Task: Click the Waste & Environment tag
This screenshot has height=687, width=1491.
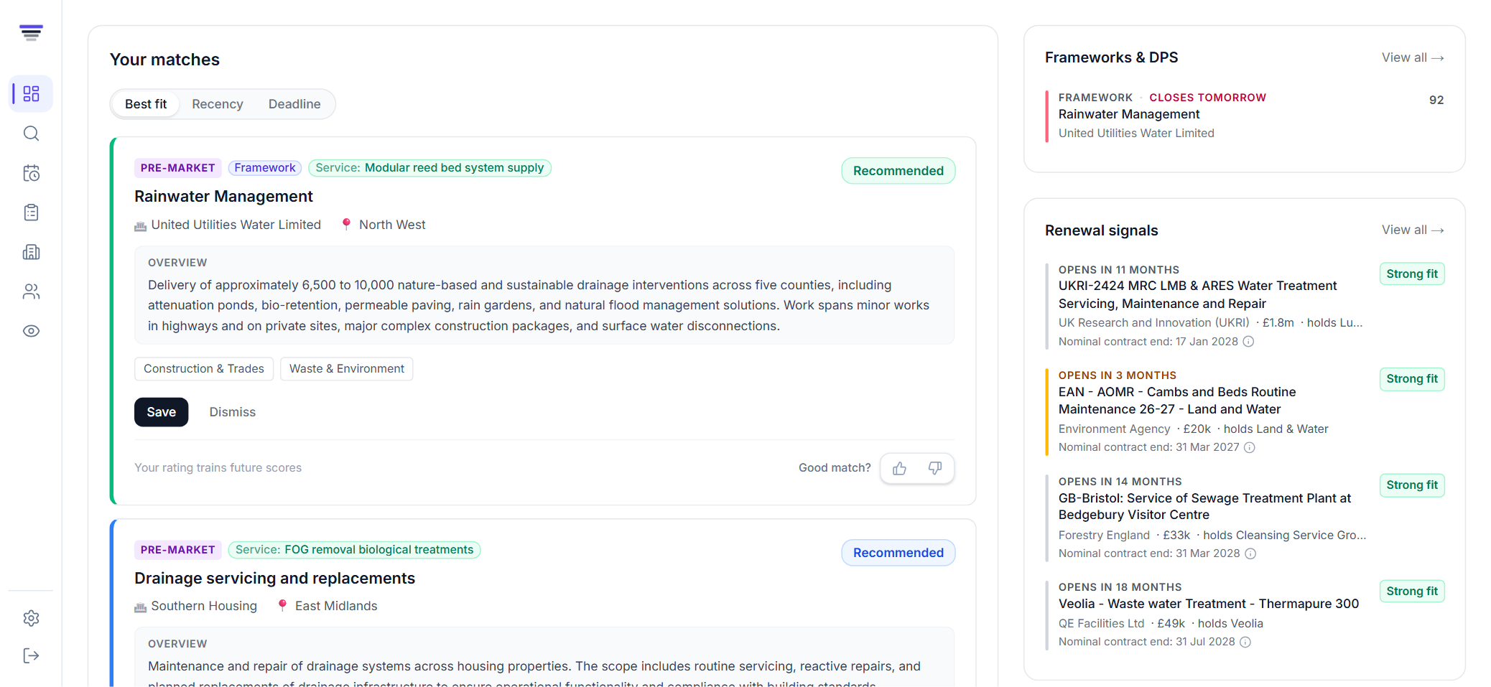Action: pyautogui.click(x=346, y=368)
